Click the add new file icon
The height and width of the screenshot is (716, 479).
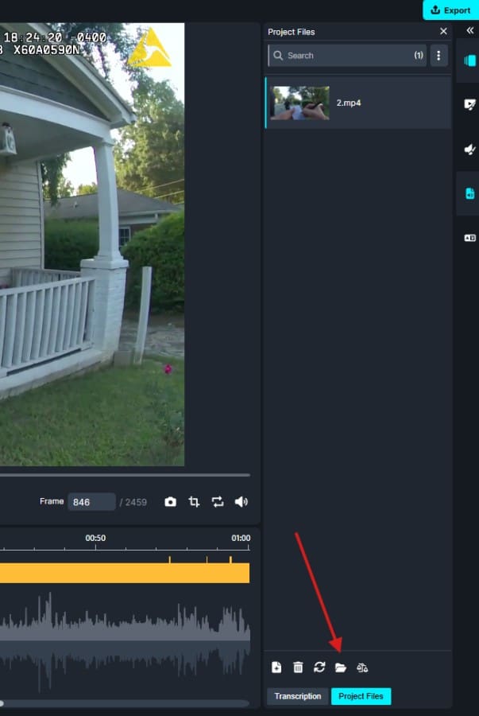click(x=276, y=667)
